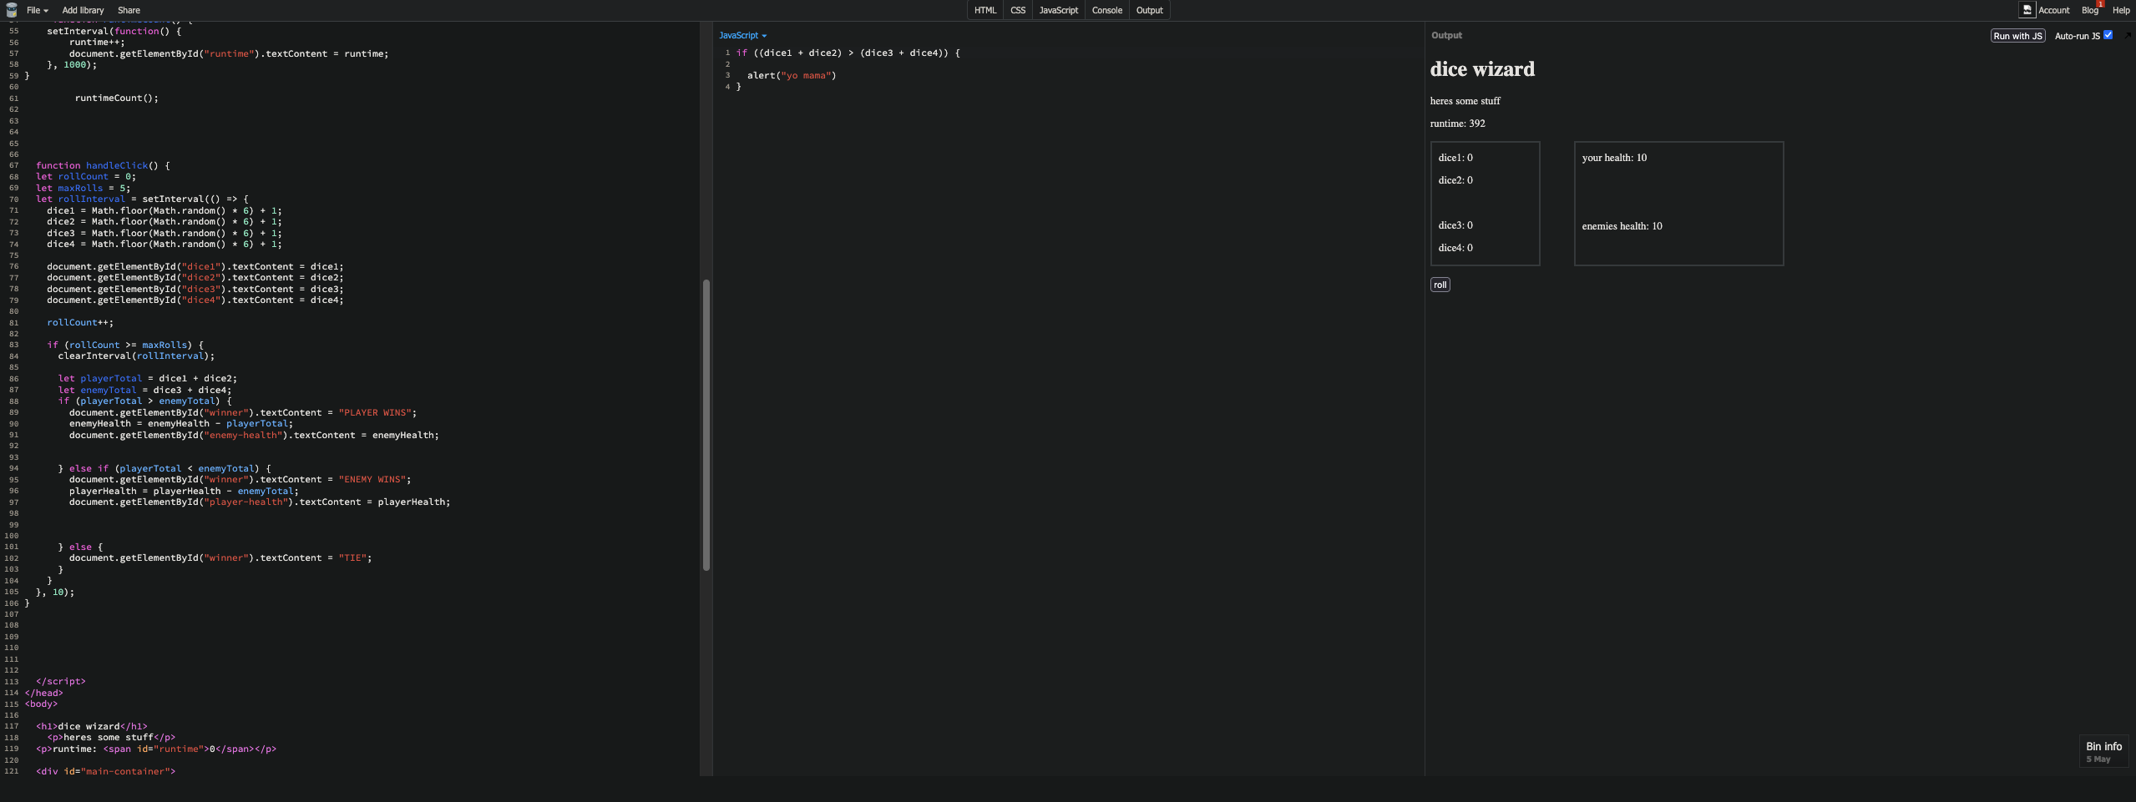Click the 'dice wizard' heading in output
This screenshot has height=802, width=2136.
click(1482, 69)
